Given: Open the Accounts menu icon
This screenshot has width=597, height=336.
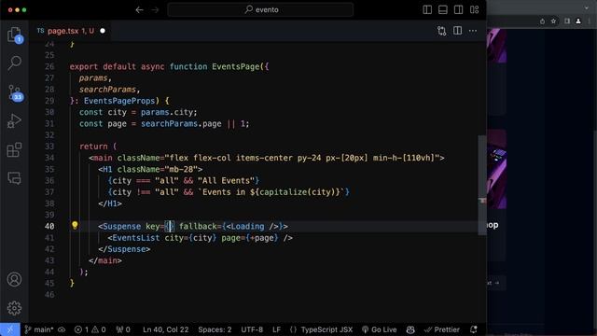Looking at the screenshot, I should pyautogui.click(x=15, y=280).
